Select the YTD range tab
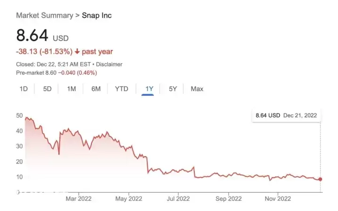The width and height of the screenshot is (338, 211). point(122,89)
